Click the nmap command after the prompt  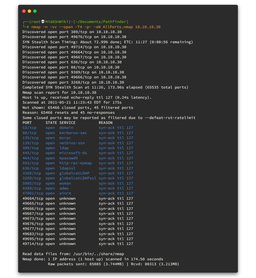pos(96,27)
